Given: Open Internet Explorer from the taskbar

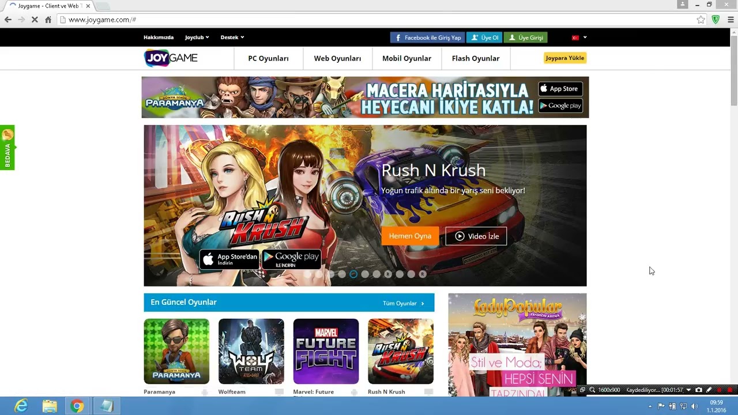Looking at the screenshot, I should [x=21, y=406].
